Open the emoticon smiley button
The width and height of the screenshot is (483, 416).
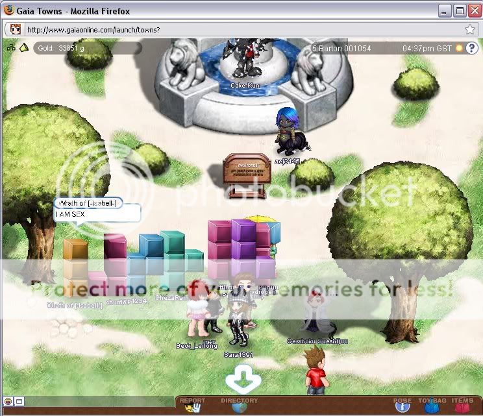click(8, 401)
